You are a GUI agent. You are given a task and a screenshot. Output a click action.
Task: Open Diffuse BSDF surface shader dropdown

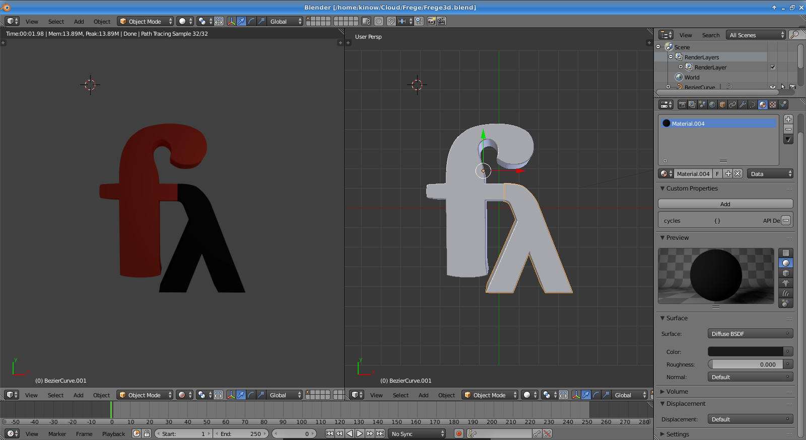coord(751,333)
